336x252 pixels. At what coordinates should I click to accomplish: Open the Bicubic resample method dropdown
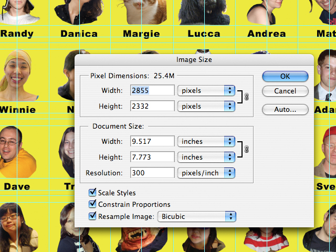[x=196, y=216]
